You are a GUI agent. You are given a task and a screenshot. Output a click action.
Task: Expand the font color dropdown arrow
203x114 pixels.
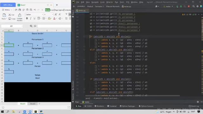pos(56,18)
